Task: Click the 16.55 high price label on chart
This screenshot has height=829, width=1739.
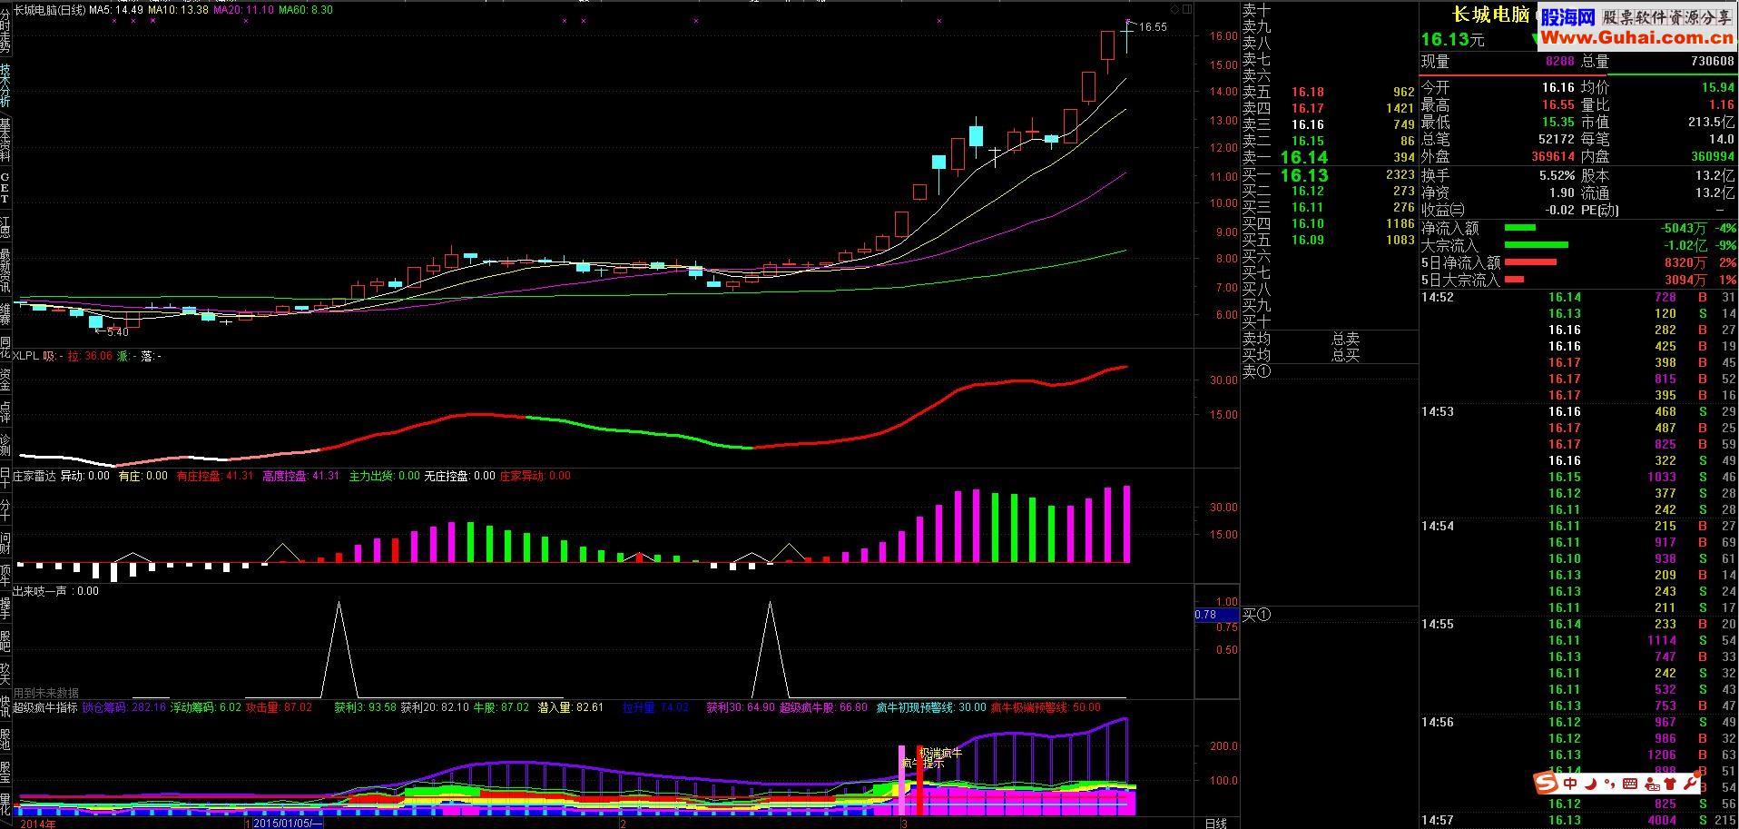Action: pos(1153,27)
